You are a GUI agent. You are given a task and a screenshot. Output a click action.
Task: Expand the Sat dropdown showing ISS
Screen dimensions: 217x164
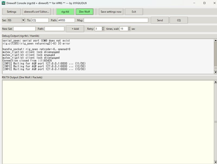coord(23,20)
